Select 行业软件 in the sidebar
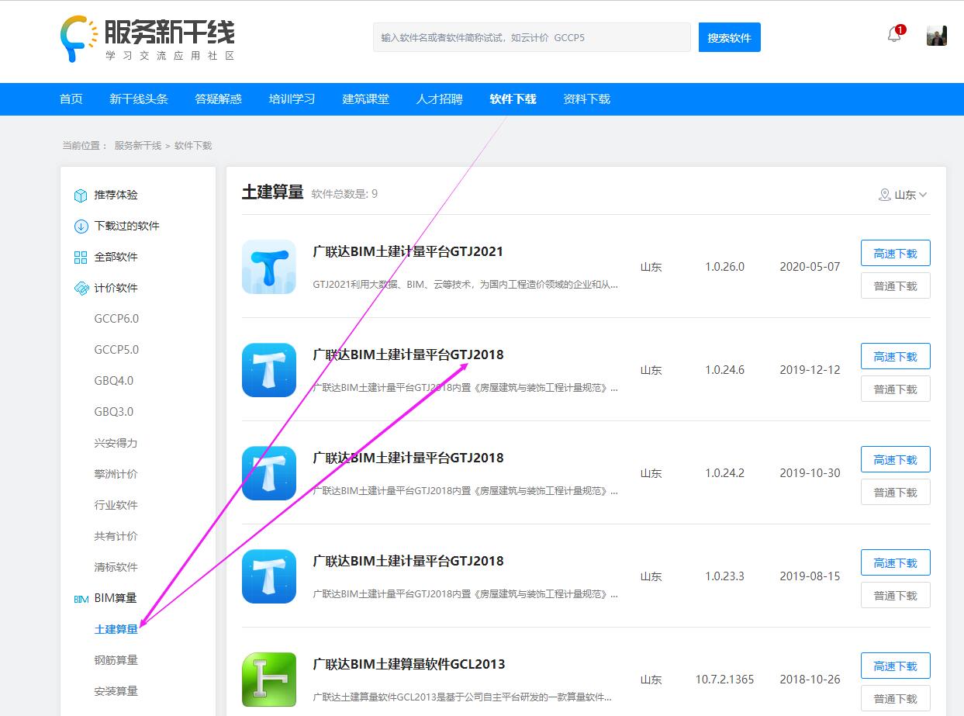Image resolution: width=964 pixels, height=716 pixels. click(116, 505)
